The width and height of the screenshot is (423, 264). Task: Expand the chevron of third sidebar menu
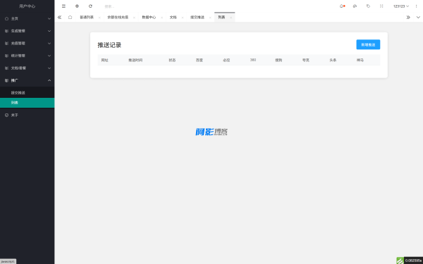[x=49, y=44]
